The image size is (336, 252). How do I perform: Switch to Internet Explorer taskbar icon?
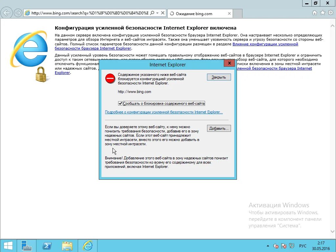point(88,245)
